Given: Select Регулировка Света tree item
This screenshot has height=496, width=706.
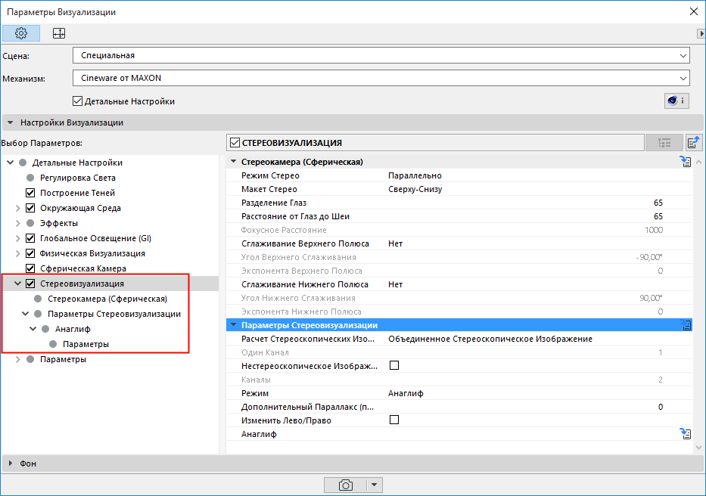Looking at the screenshot, I should coord(78,178).
